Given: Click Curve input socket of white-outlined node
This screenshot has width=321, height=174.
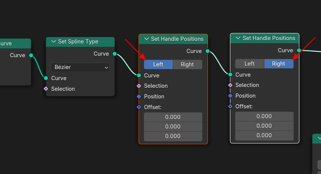Looking at the screenshot, I should pyautogui.click(x=230, y=75).
